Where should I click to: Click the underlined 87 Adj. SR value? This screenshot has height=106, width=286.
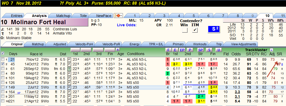tap(279, 64)
